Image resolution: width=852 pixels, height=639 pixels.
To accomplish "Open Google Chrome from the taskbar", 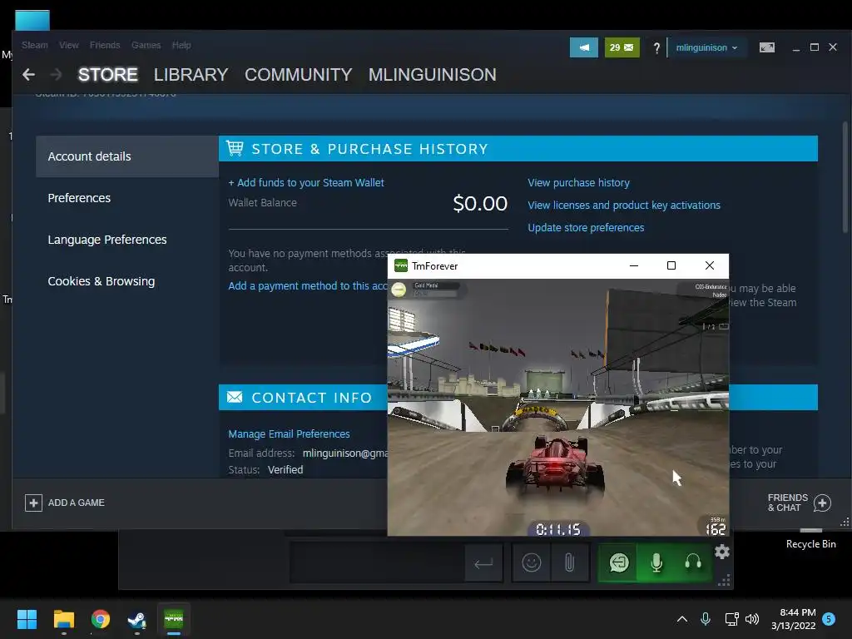I will (101, 619).
